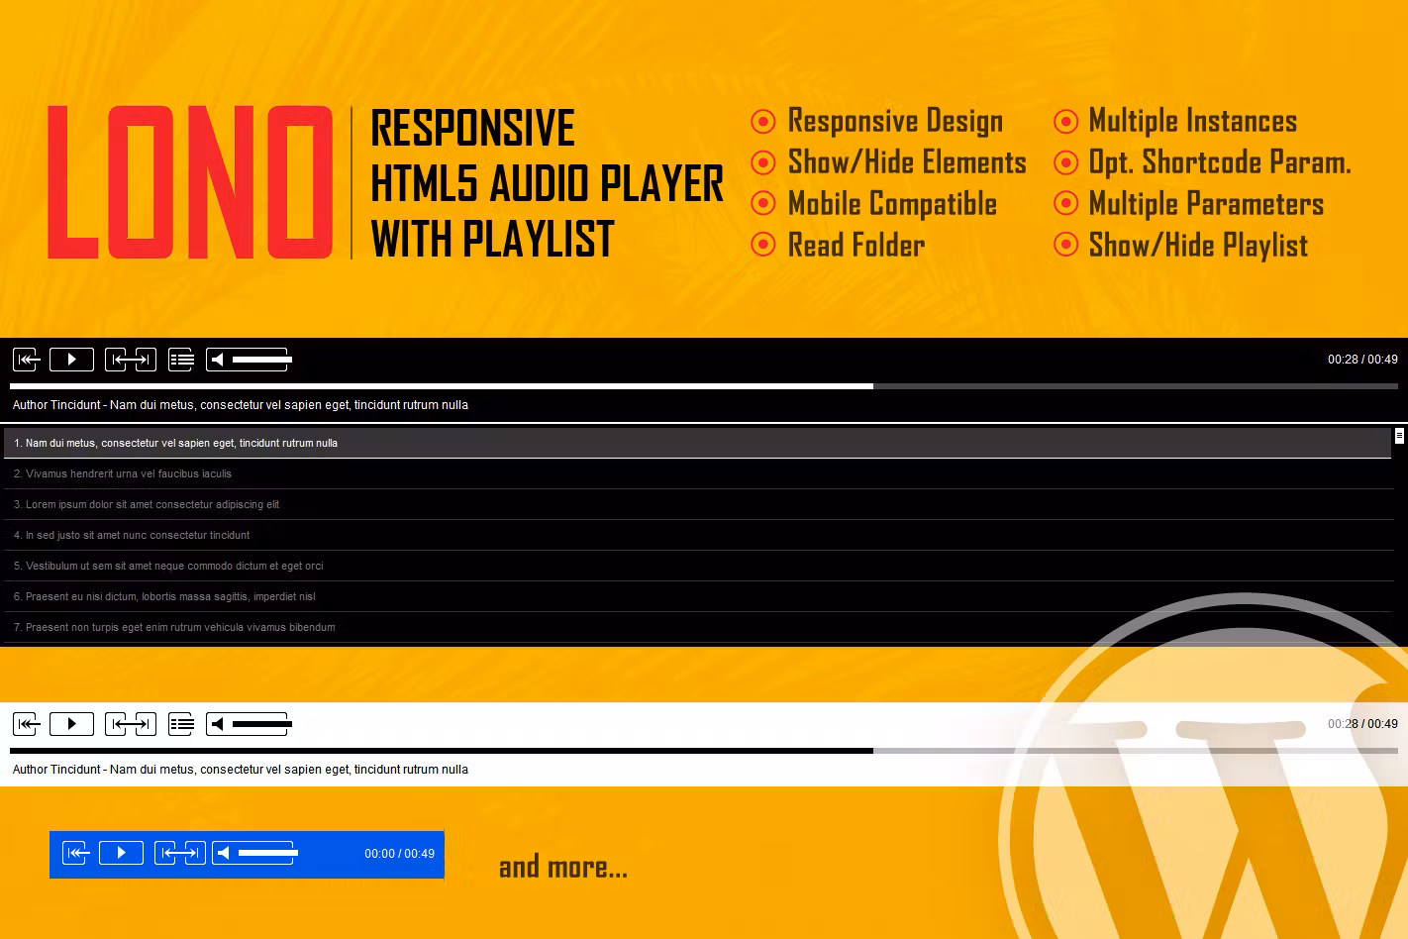Click previous track icon in white player
The height and width of the screenshot is (939, 1408).
pos(26,724)
